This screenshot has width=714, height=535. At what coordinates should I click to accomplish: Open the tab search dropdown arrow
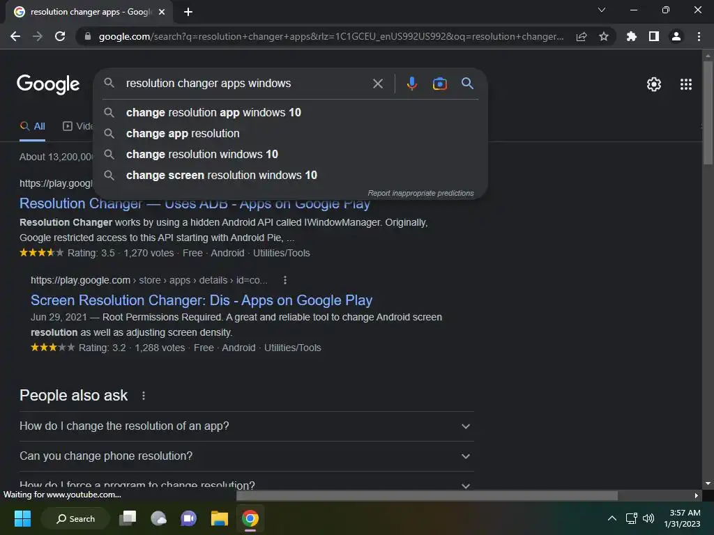click(602, 10)
